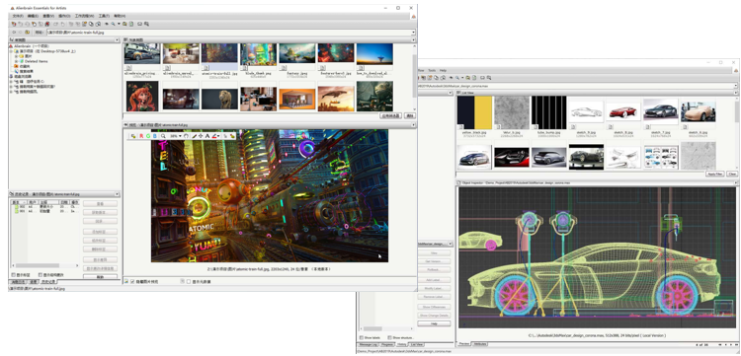Toggle Show labels checkbox in rear window
The height and width of the screenshot is (356, 741).
(x=362, y=337)
